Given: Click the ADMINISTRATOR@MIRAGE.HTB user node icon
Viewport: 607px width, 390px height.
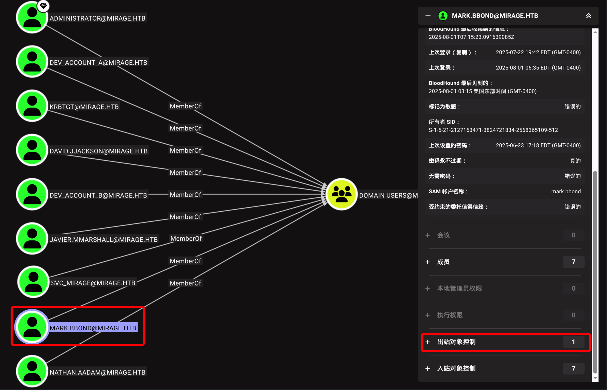Looking at the screenshot, I should 32,18.
